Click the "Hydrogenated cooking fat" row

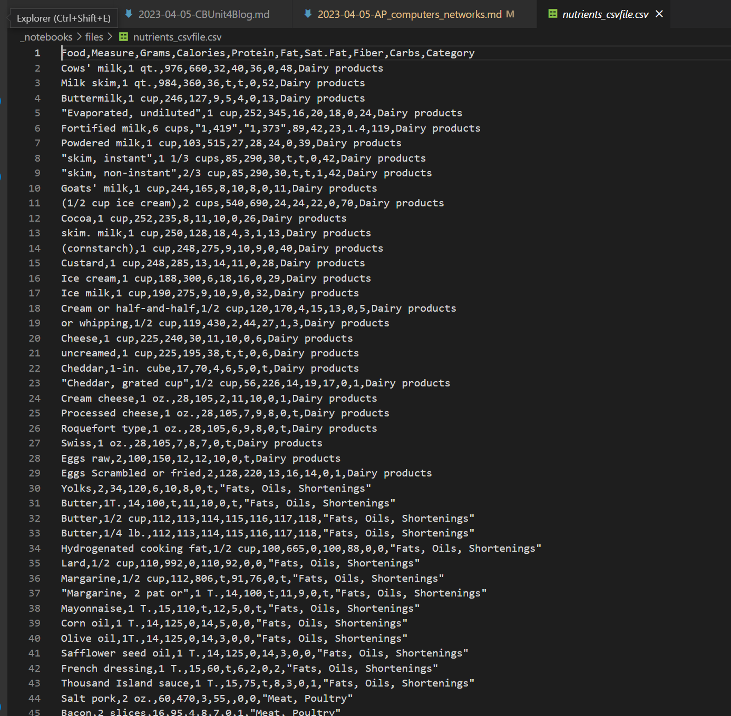pyautogui.click(x=301, y=549)
